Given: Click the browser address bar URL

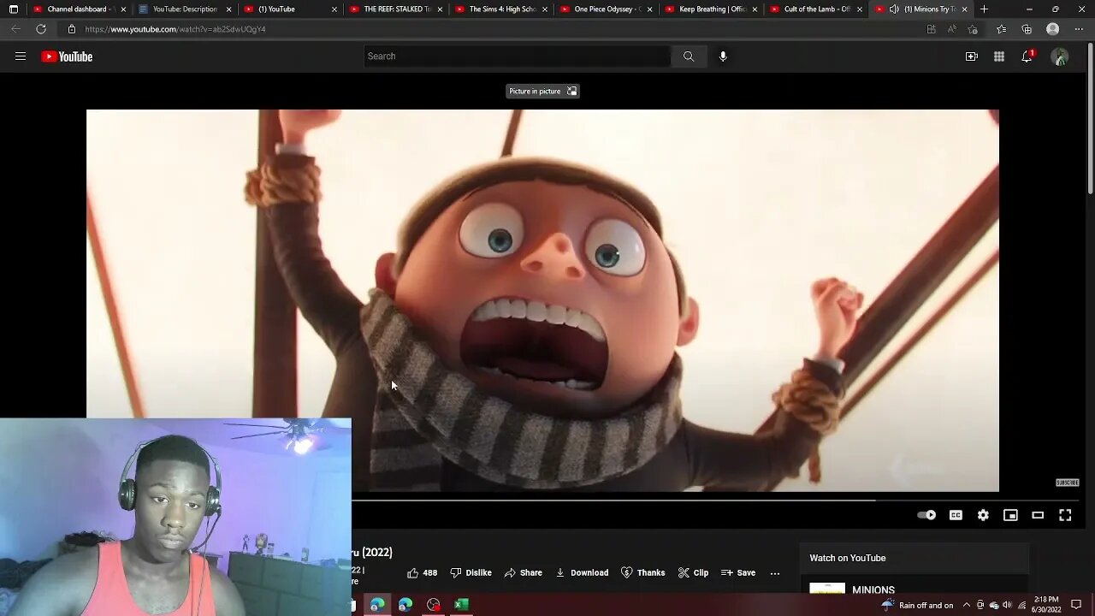Looking at the screenshot, I should (175, 29).
